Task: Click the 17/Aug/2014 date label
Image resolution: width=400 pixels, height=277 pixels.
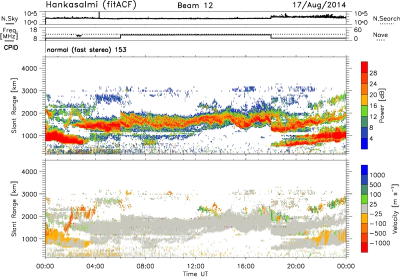Action: tap(319, 5)
